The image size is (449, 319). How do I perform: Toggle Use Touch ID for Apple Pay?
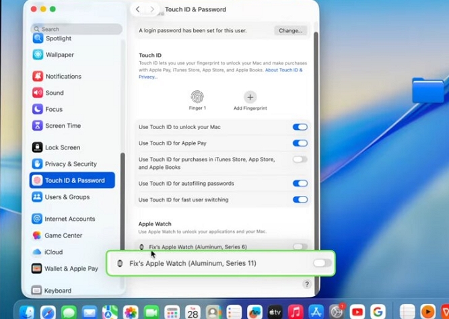pos(300,143)
